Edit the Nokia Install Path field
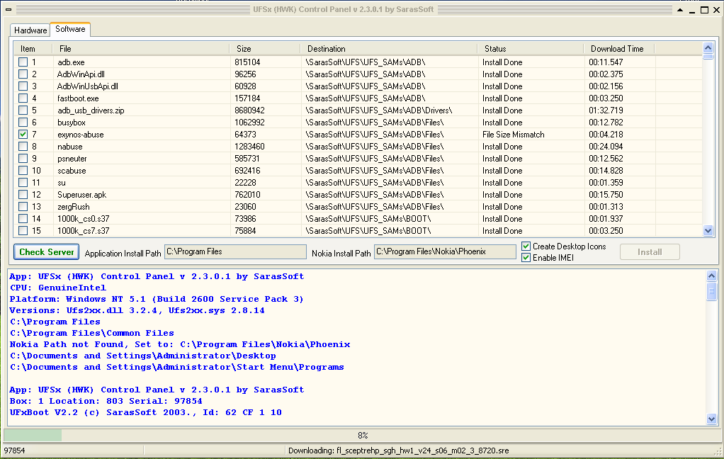 pos(445,251)
